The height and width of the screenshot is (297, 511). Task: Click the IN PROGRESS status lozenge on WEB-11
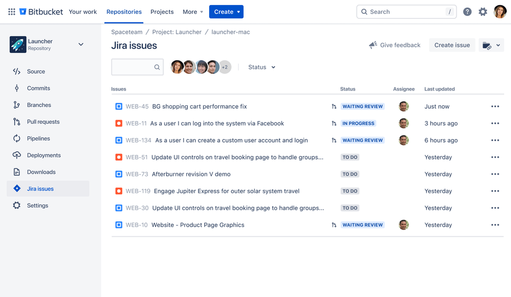358,123
